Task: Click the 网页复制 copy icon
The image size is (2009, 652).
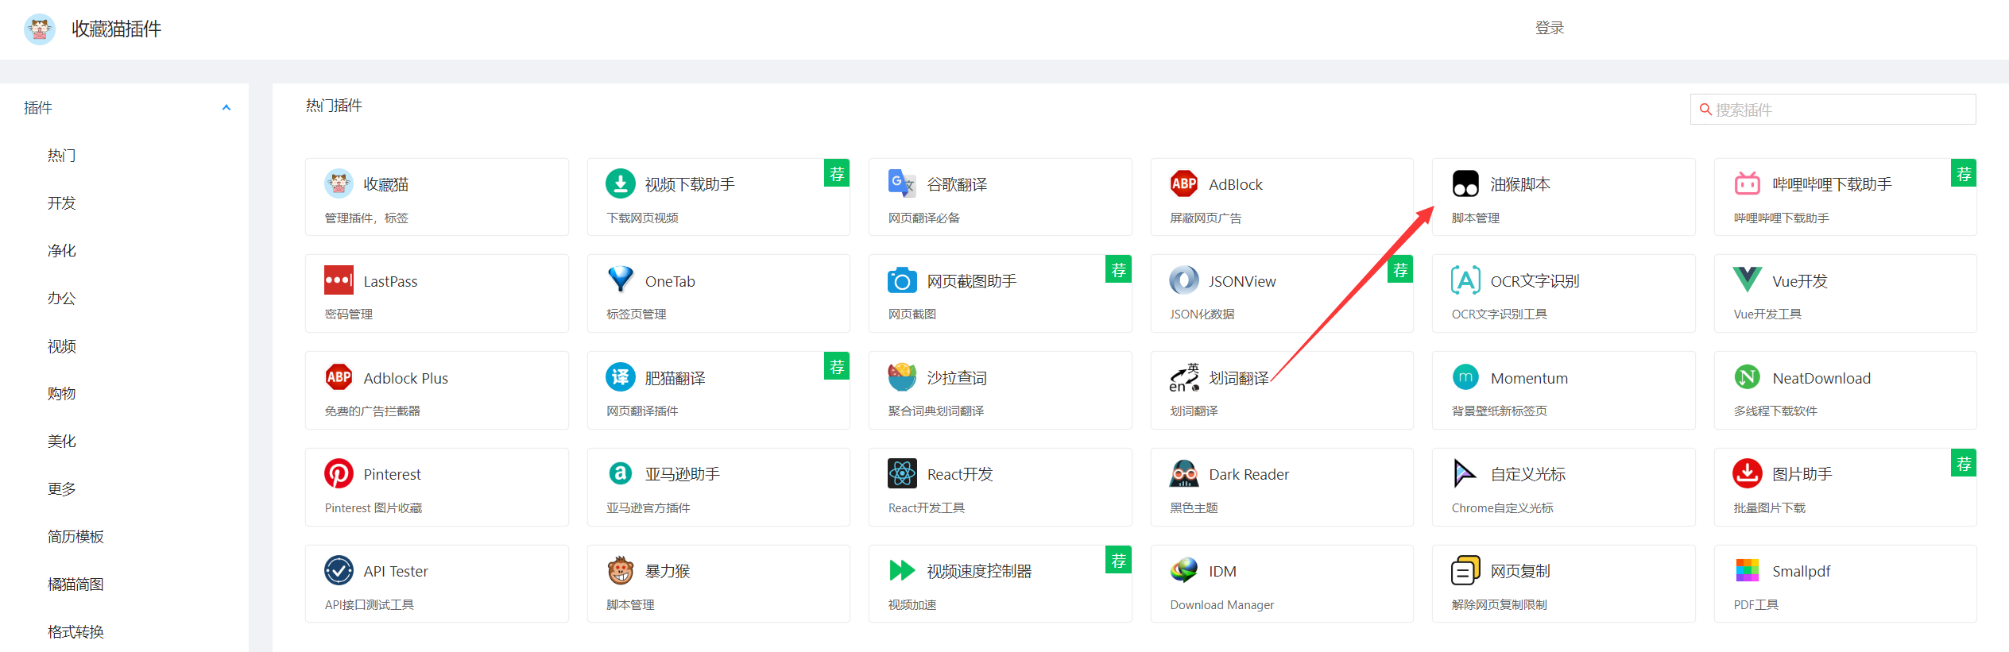Action: tap(1465, 570)
